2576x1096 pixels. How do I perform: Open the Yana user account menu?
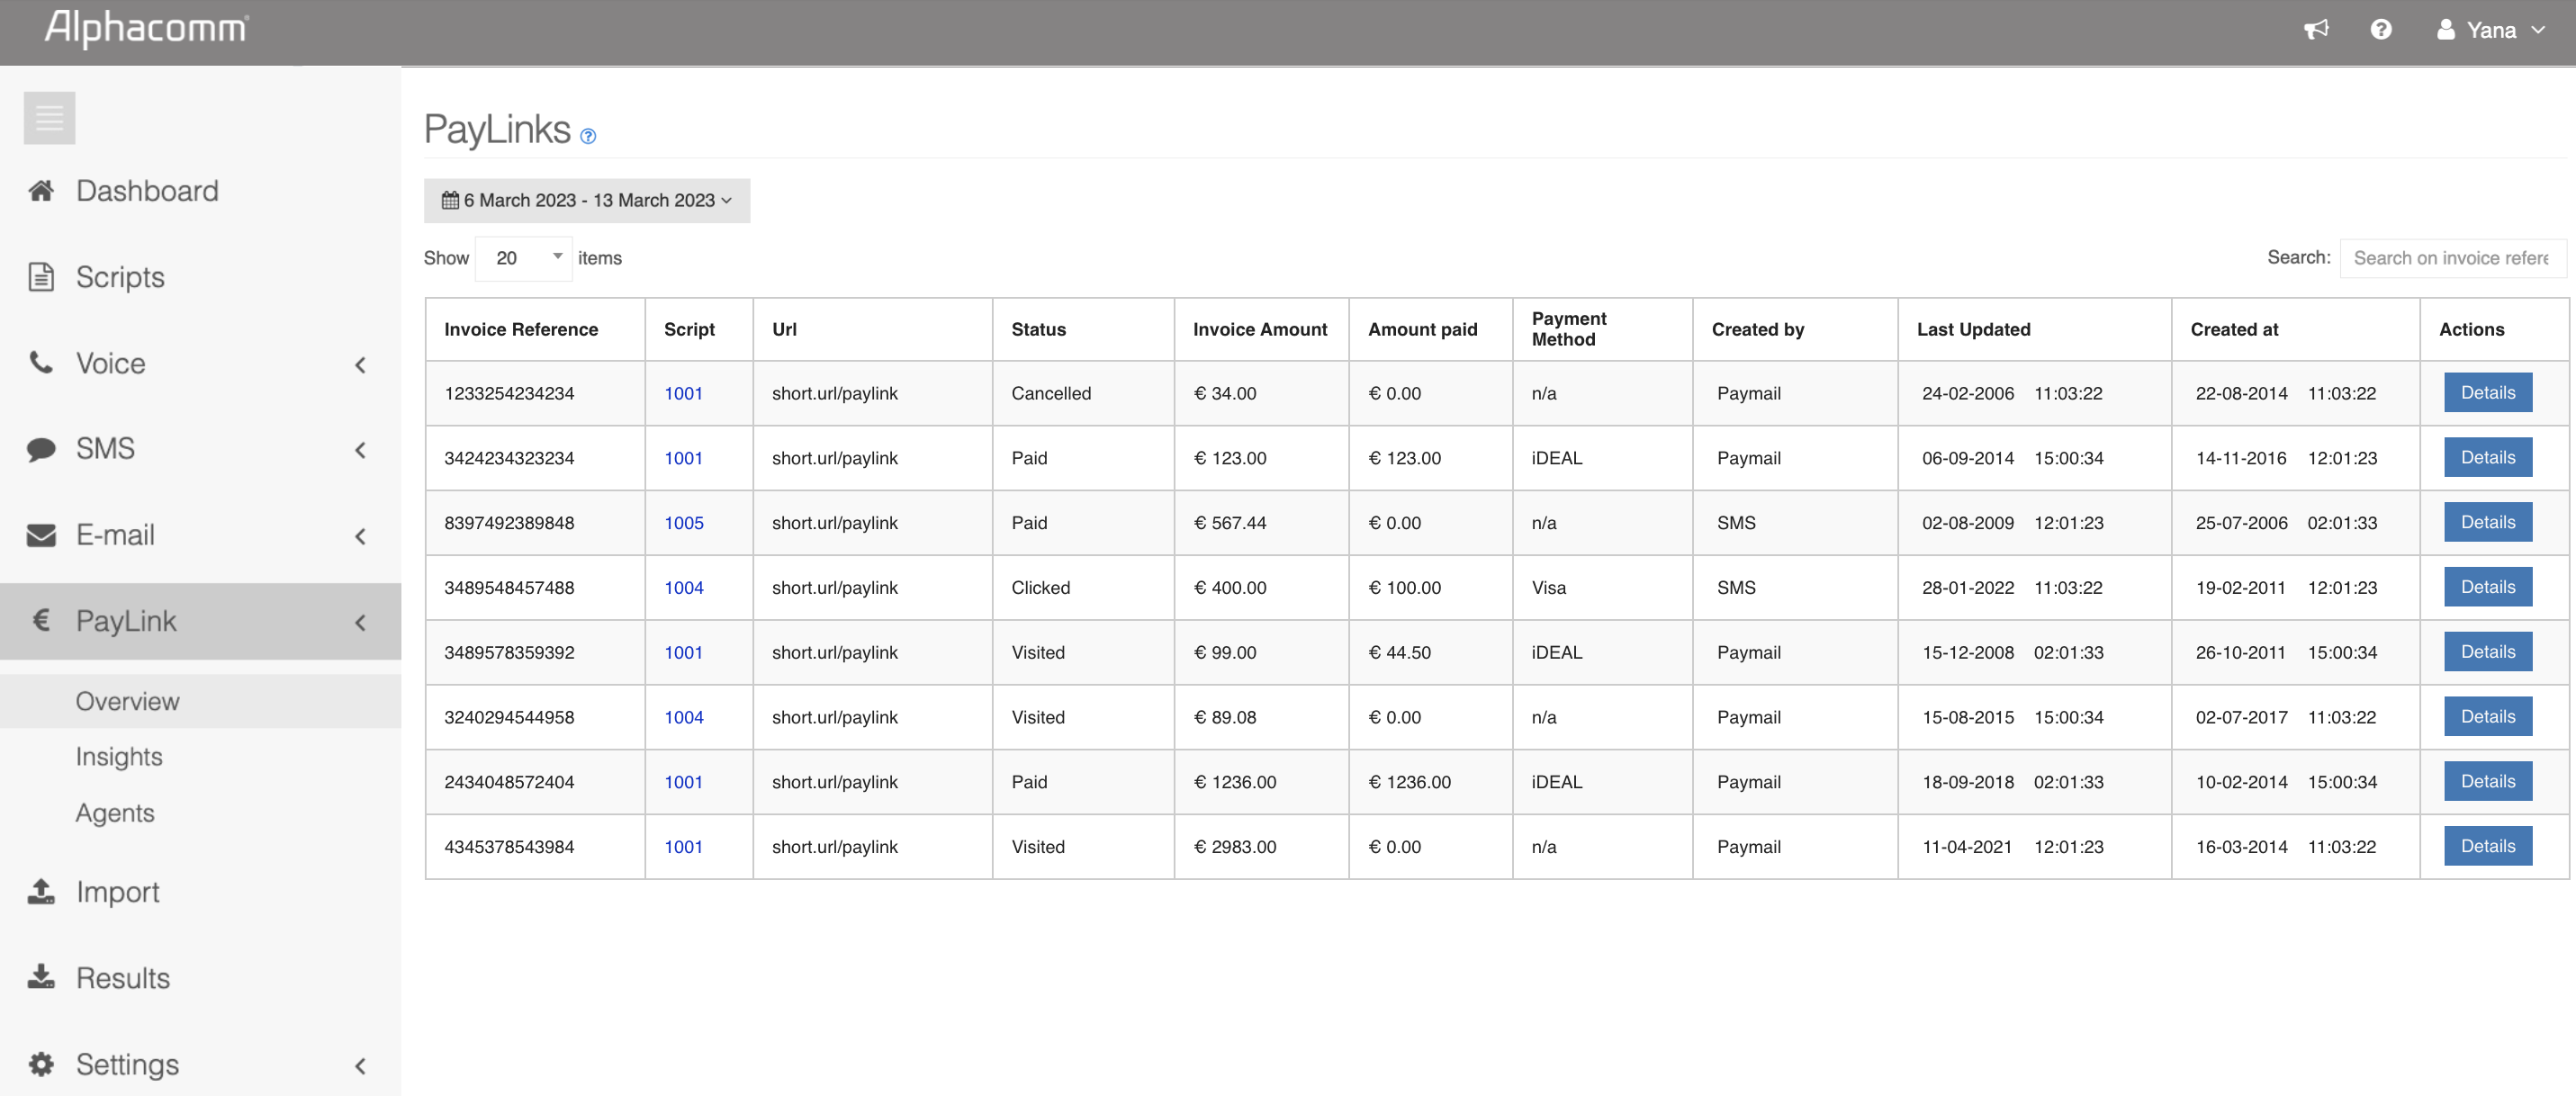[x=2492, y=30]
